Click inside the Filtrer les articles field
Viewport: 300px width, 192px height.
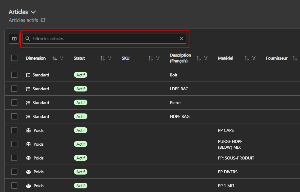click(x=102, y=39)
